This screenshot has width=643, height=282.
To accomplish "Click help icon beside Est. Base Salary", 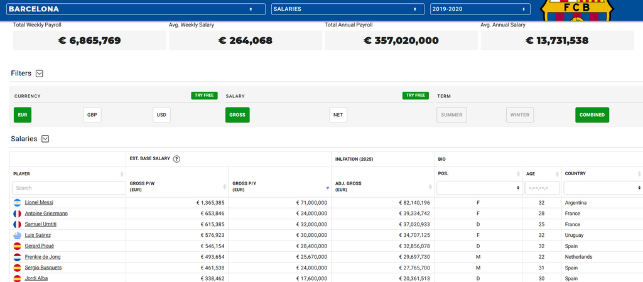I will pos(176,159).
